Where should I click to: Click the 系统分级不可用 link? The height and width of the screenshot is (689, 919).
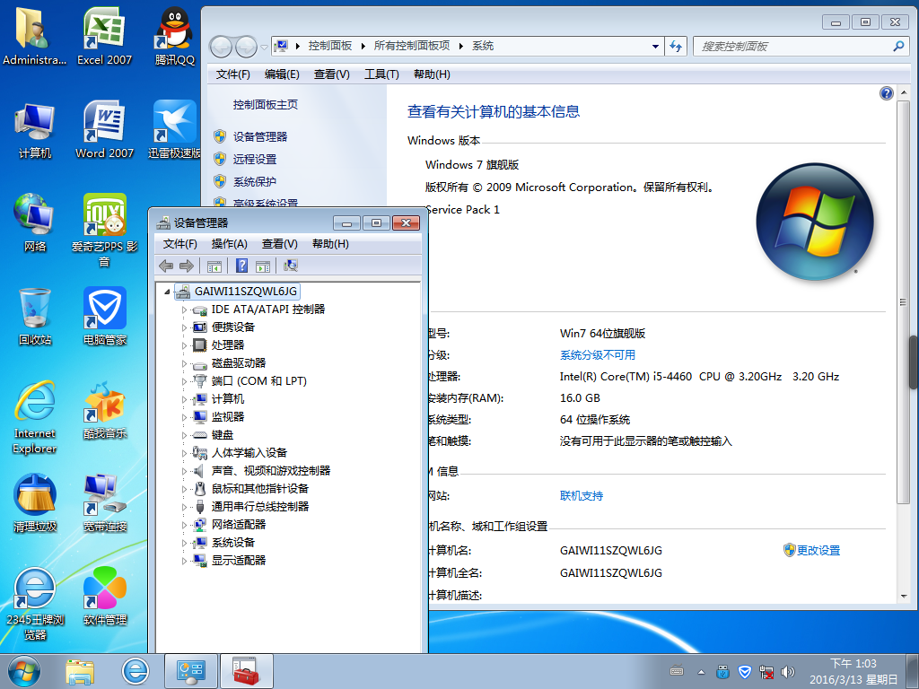click(597, 355)
